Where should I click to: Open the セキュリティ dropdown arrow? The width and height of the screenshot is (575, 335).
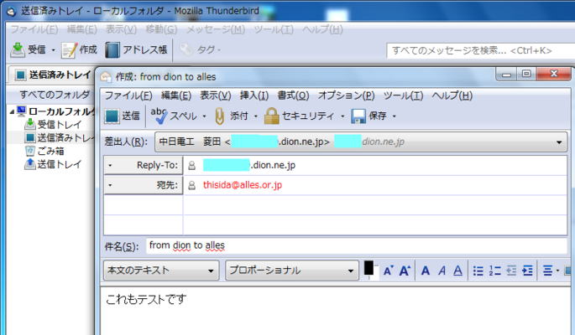tap(342, 116)
